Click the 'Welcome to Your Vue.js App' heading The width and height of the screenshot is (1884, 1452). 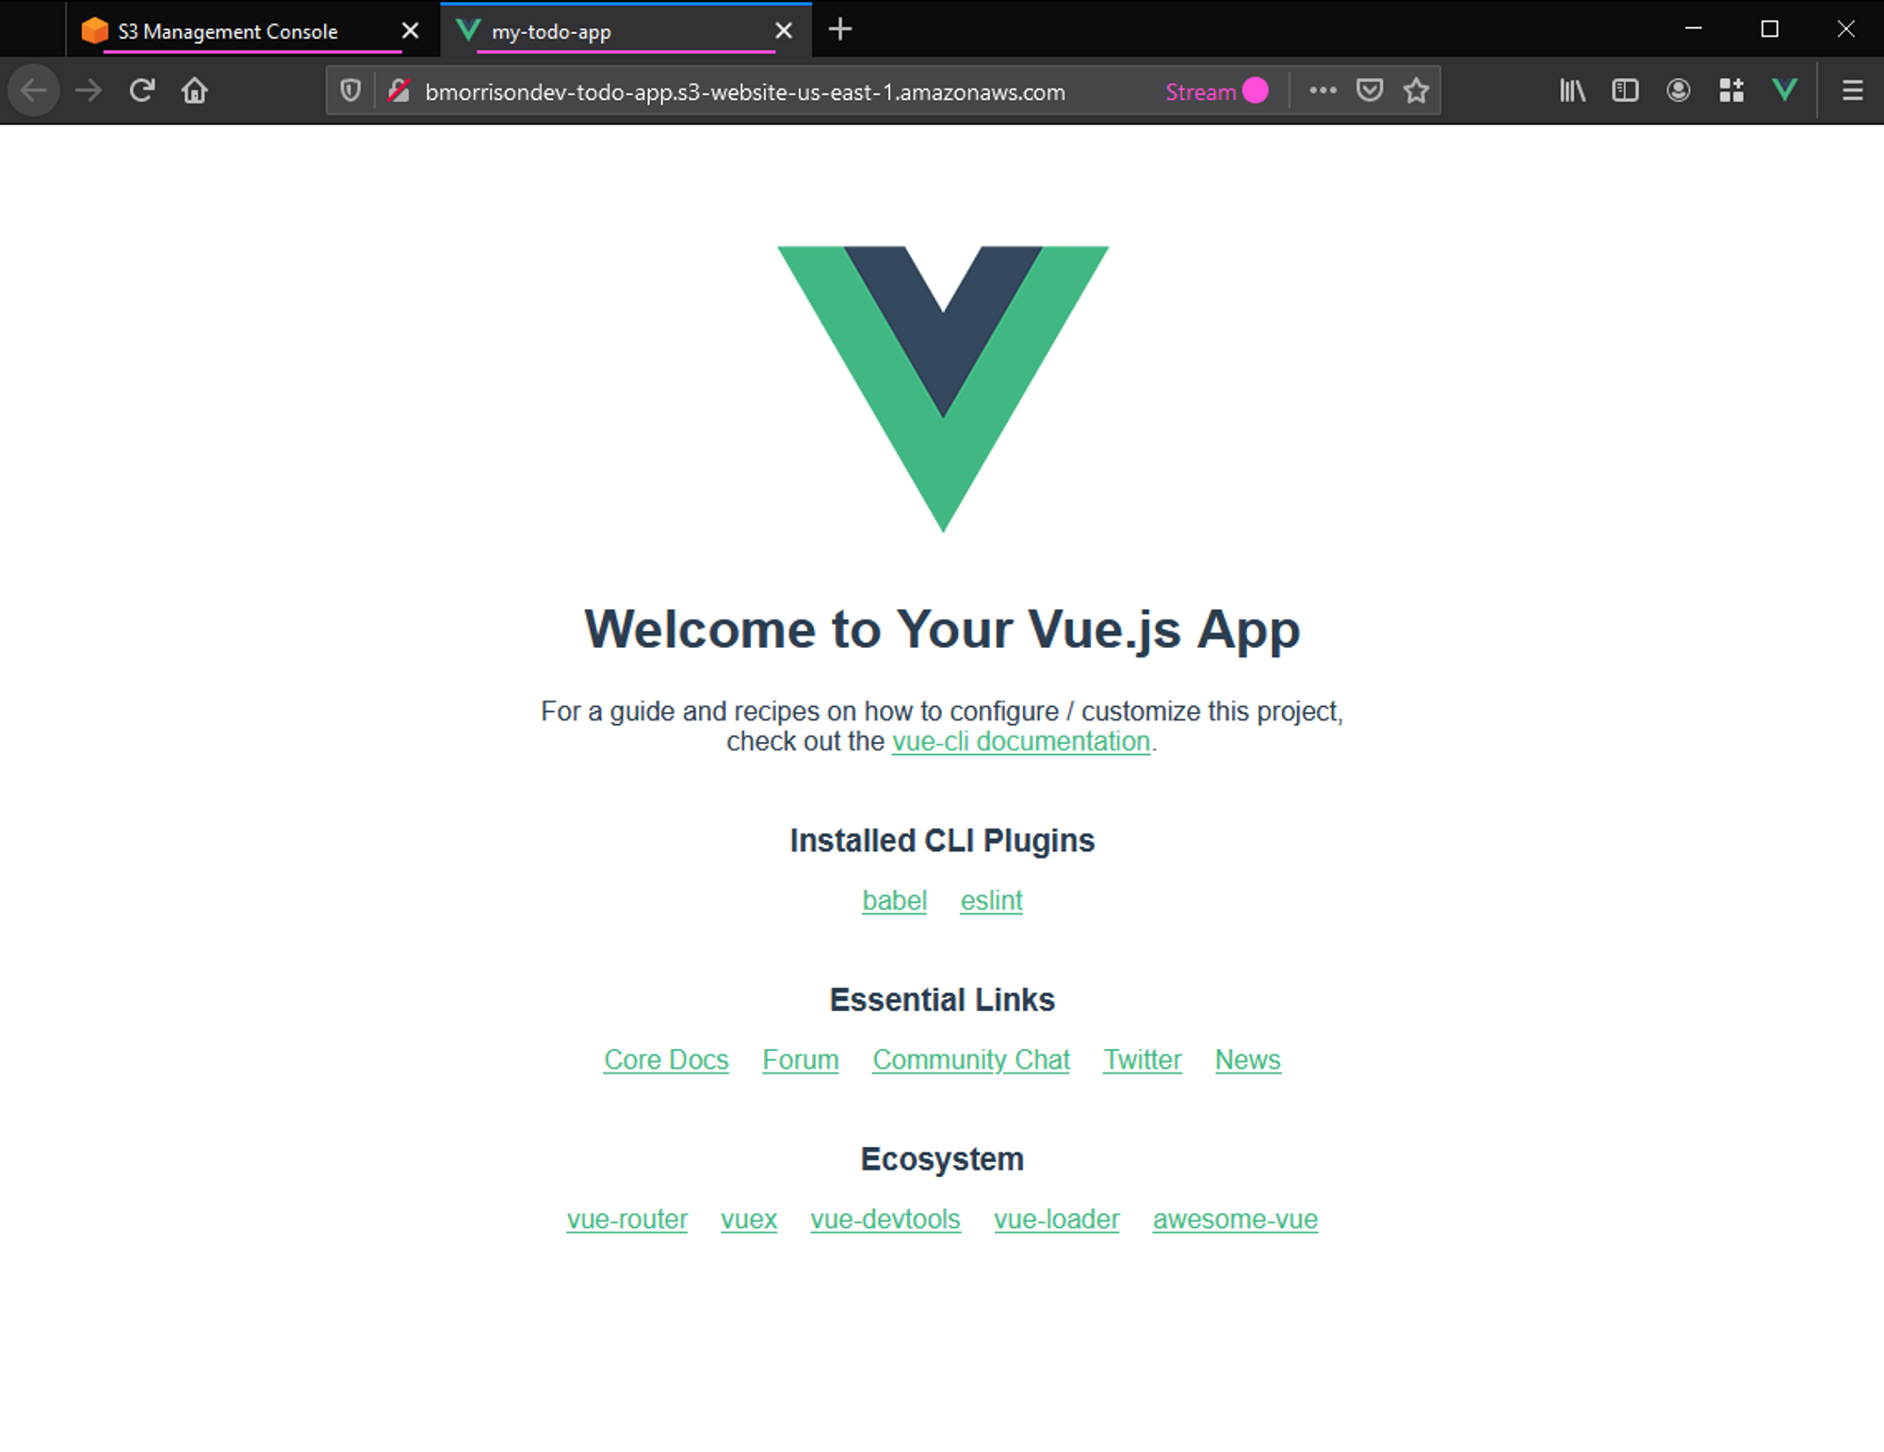[942, 629]
